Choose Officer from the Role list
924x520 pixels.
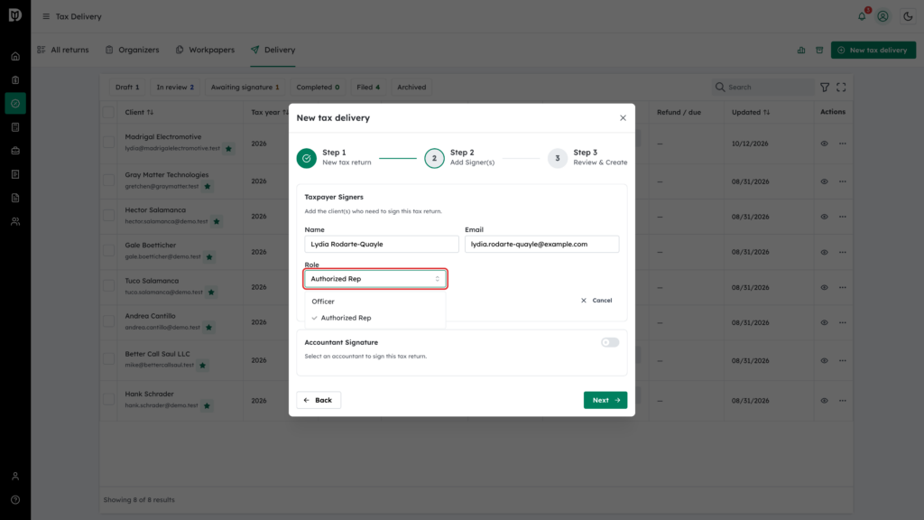click(x=375, y=302)
